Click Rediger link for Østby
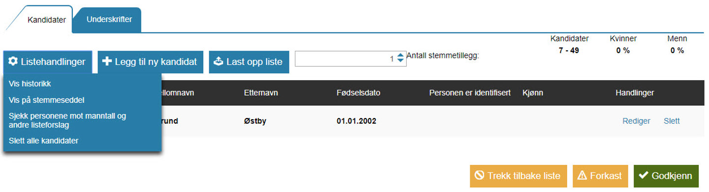The height and width of the screenshot is (192, 709). point(636,121)
